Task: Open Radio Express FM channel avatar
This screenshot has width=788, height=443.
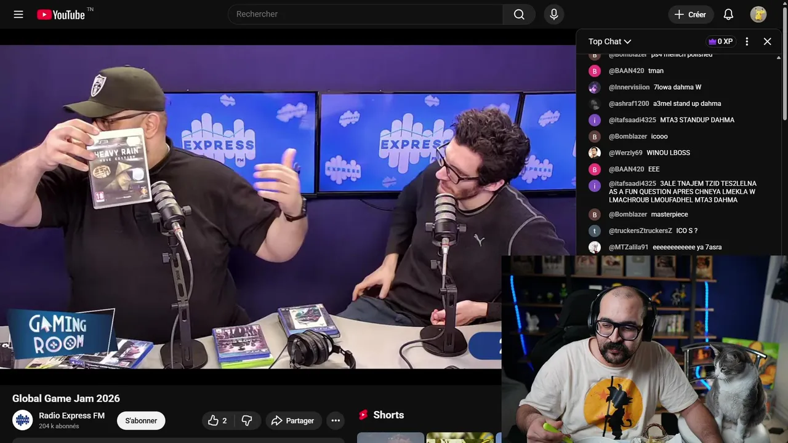Action: click(x=23, y=420)
